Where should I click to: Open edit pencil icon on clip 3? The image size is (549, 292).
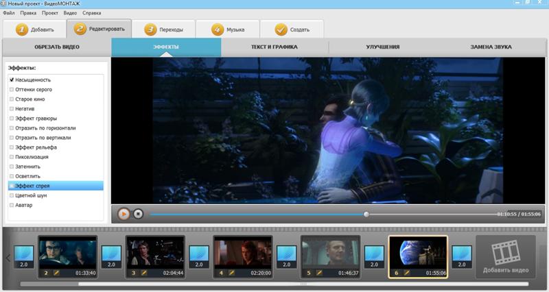pyautogui.click(x=144, y=273)
